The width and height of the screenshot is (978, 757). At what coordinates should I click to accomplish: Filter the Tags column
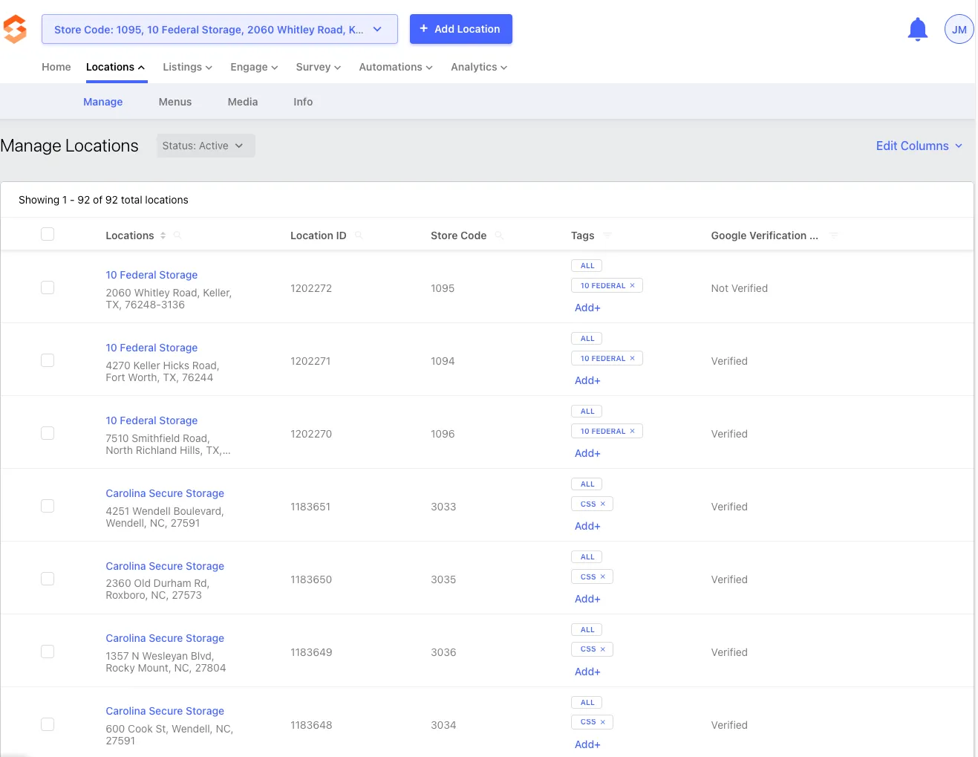pos(607,235)
